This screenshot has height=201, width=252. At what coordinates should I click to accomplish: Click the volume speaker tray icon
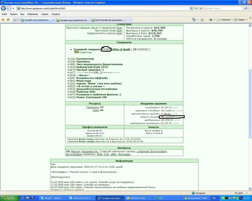tap(230, 198)
